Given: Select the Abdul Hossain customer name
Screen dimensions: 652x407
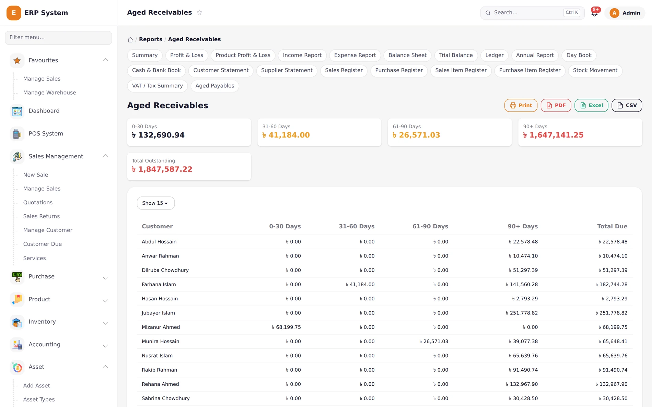Looking at the screenshot, I should pyautogui.click(x=159, y=242).
